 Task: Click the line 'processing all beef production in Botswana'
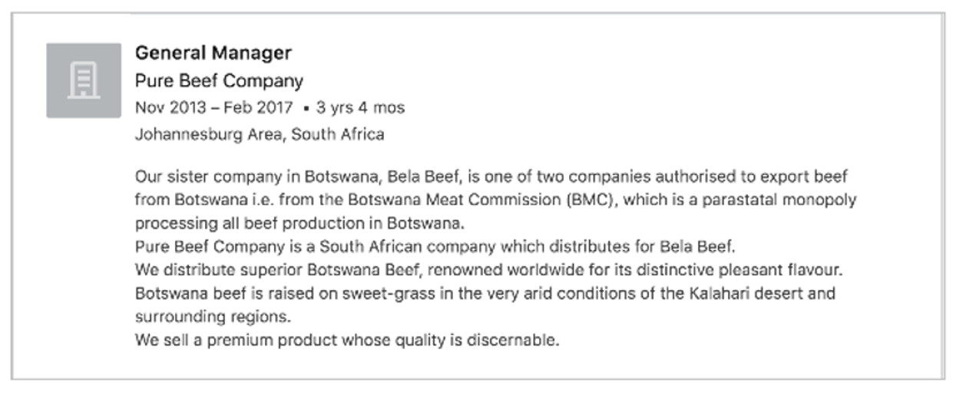(301, 225)
